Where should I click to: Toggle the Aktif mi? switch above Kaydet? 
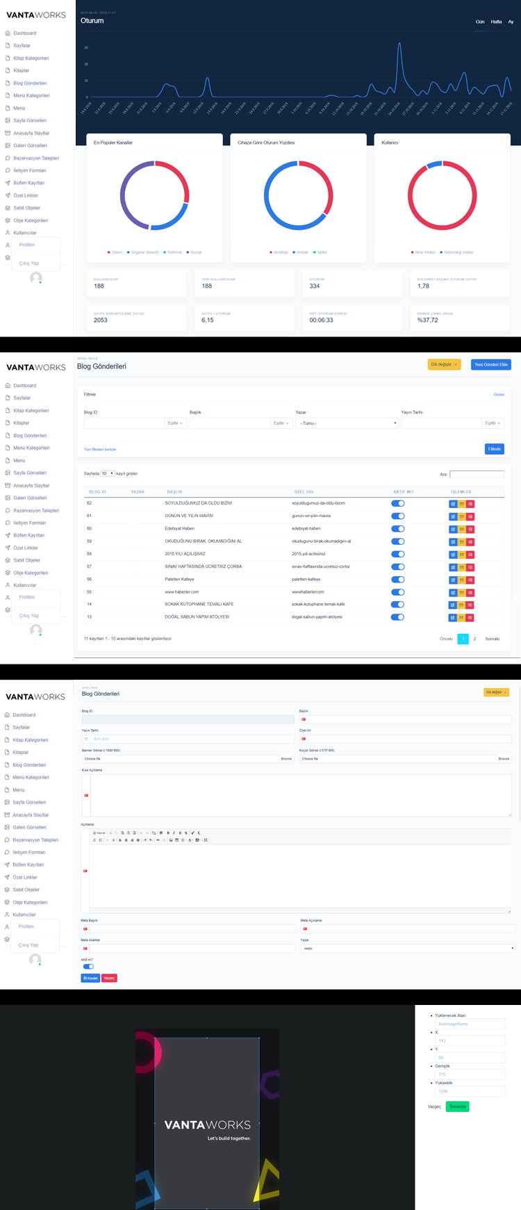click(88, 967)
